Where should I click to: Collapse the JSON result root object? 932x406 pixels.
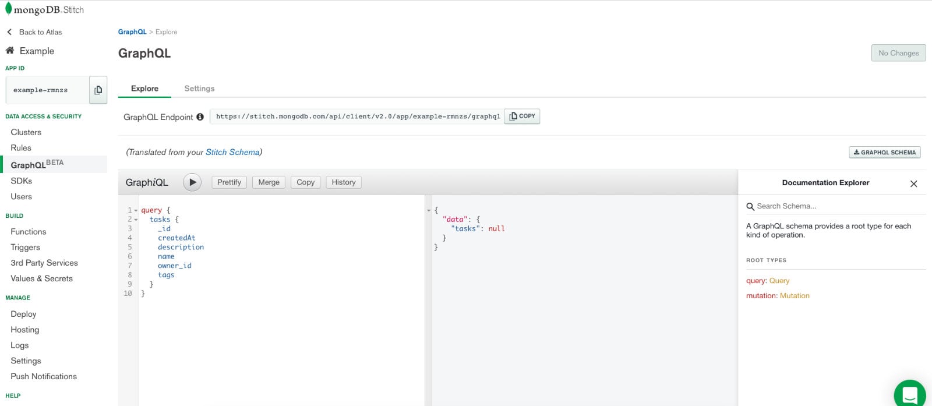pyautogui.click(x=429, y=210)
